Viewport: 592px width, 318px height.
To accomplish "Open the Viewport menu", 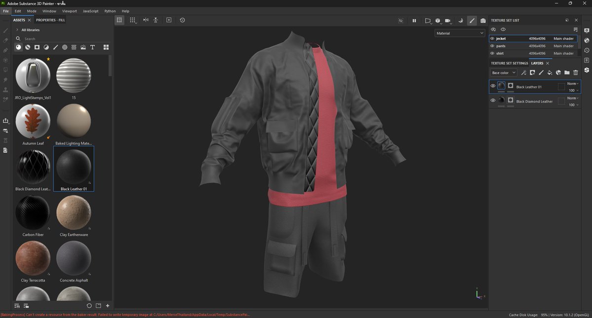I will [70, 11].
